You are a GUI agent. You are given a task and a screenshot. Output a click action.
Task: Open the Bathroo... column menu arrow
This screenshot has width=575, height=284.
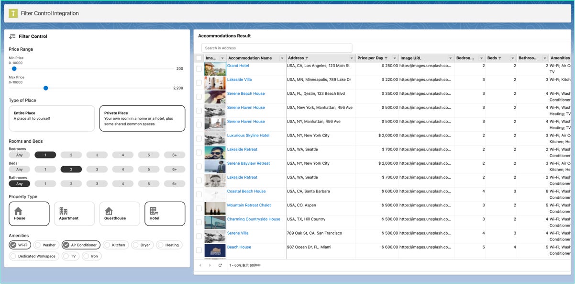coord(544,58)
